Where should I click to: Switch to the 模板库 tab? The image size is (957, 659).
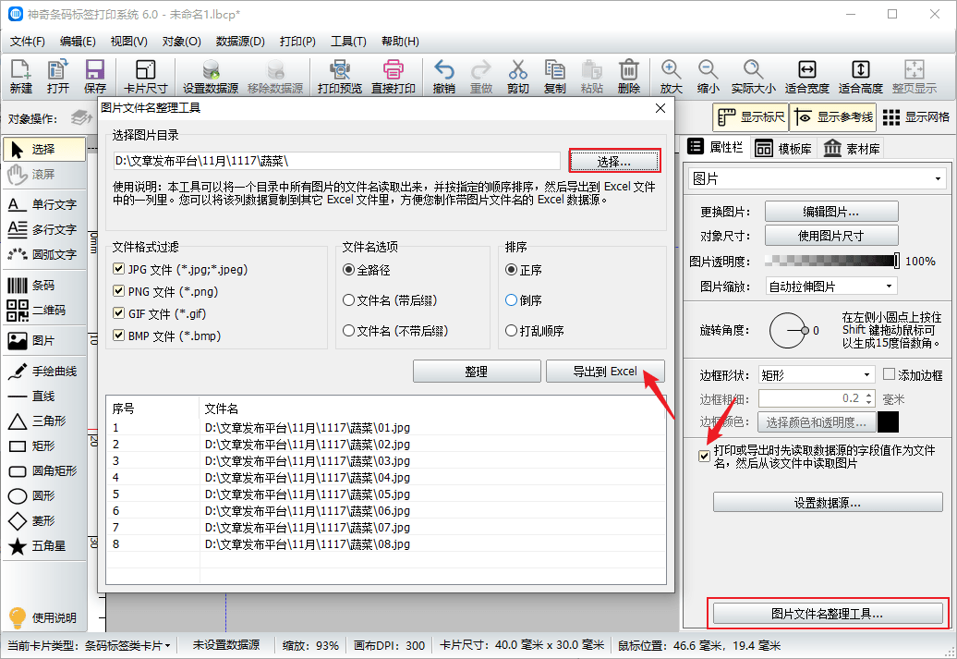click(x=783, y=148)
